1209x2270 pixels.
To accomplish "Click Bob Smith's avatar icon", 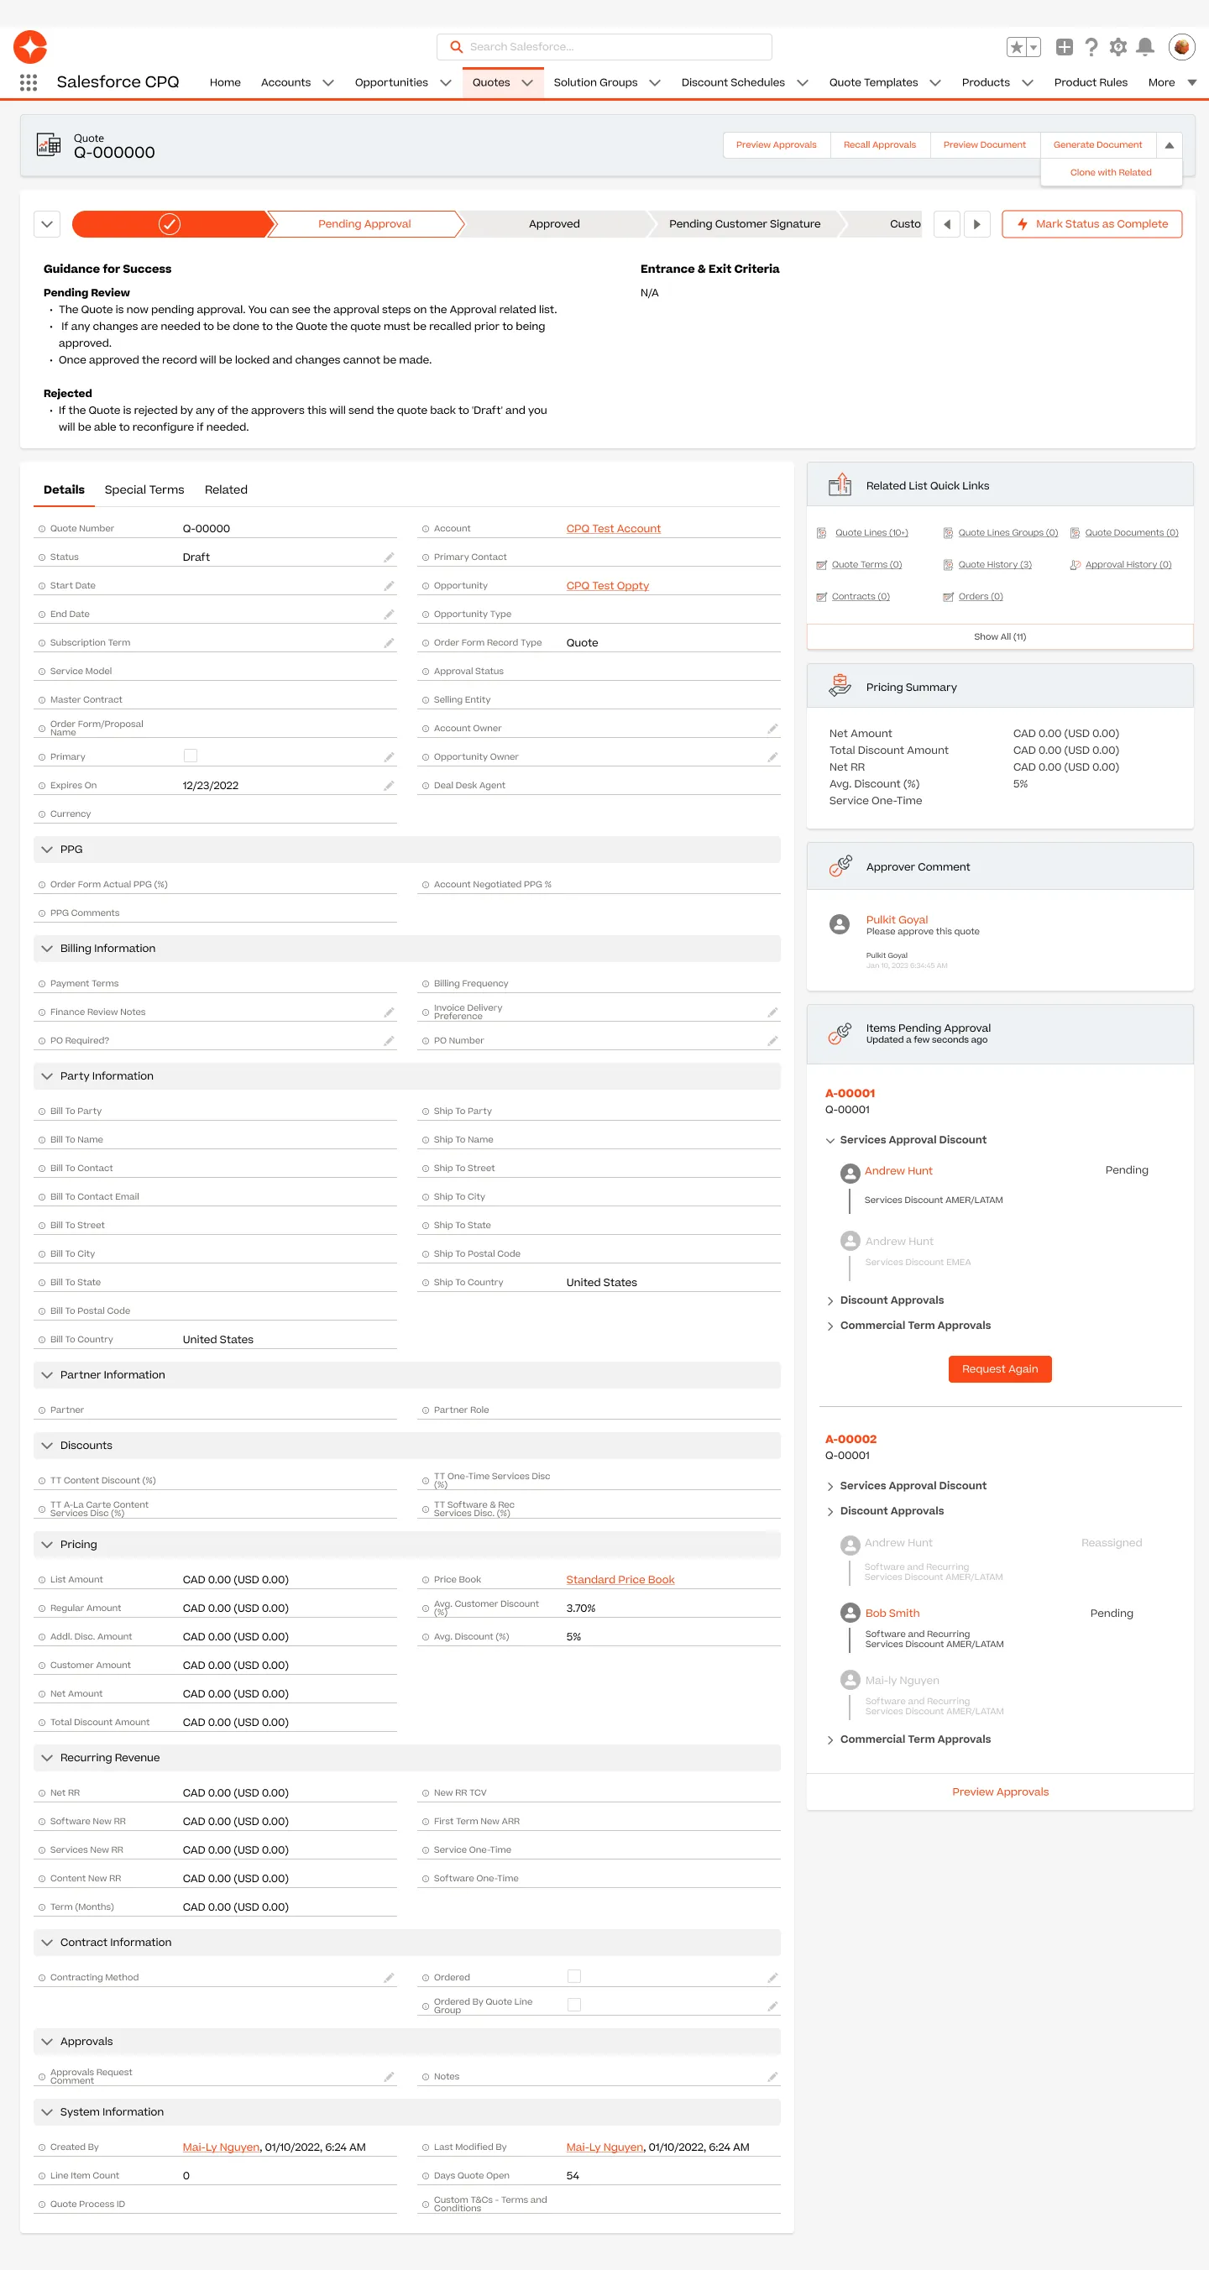I will click(x=850, y=1613).
